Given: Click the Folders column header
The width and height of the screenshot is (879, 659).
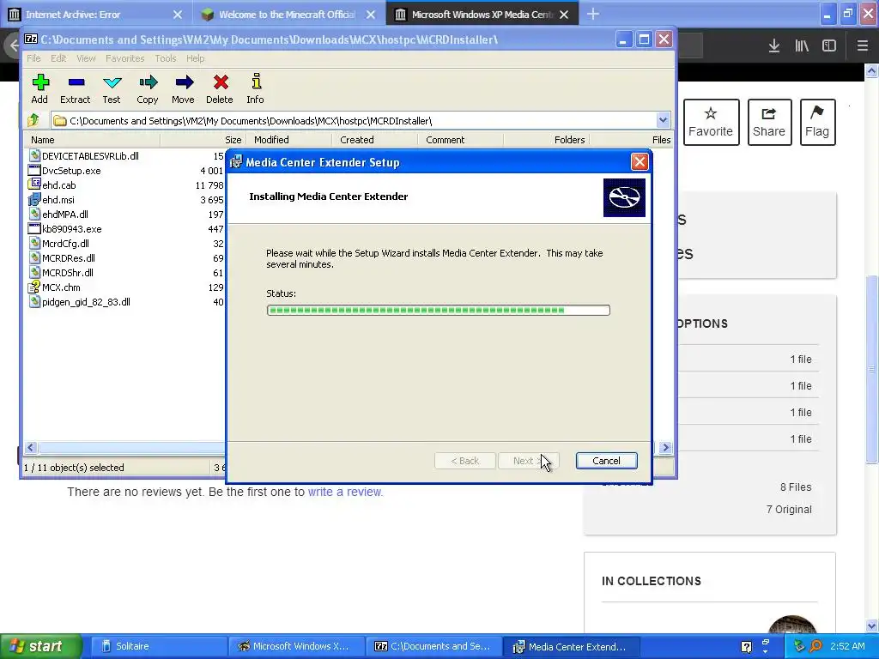Looking at the screenshot, I should click(546, 140).
